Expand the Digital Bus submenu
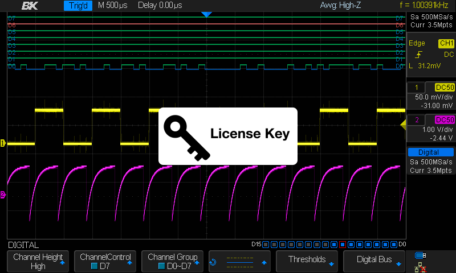Image resolution: width=456 pixels, height=273 pixels. click(x=374, y=260)
